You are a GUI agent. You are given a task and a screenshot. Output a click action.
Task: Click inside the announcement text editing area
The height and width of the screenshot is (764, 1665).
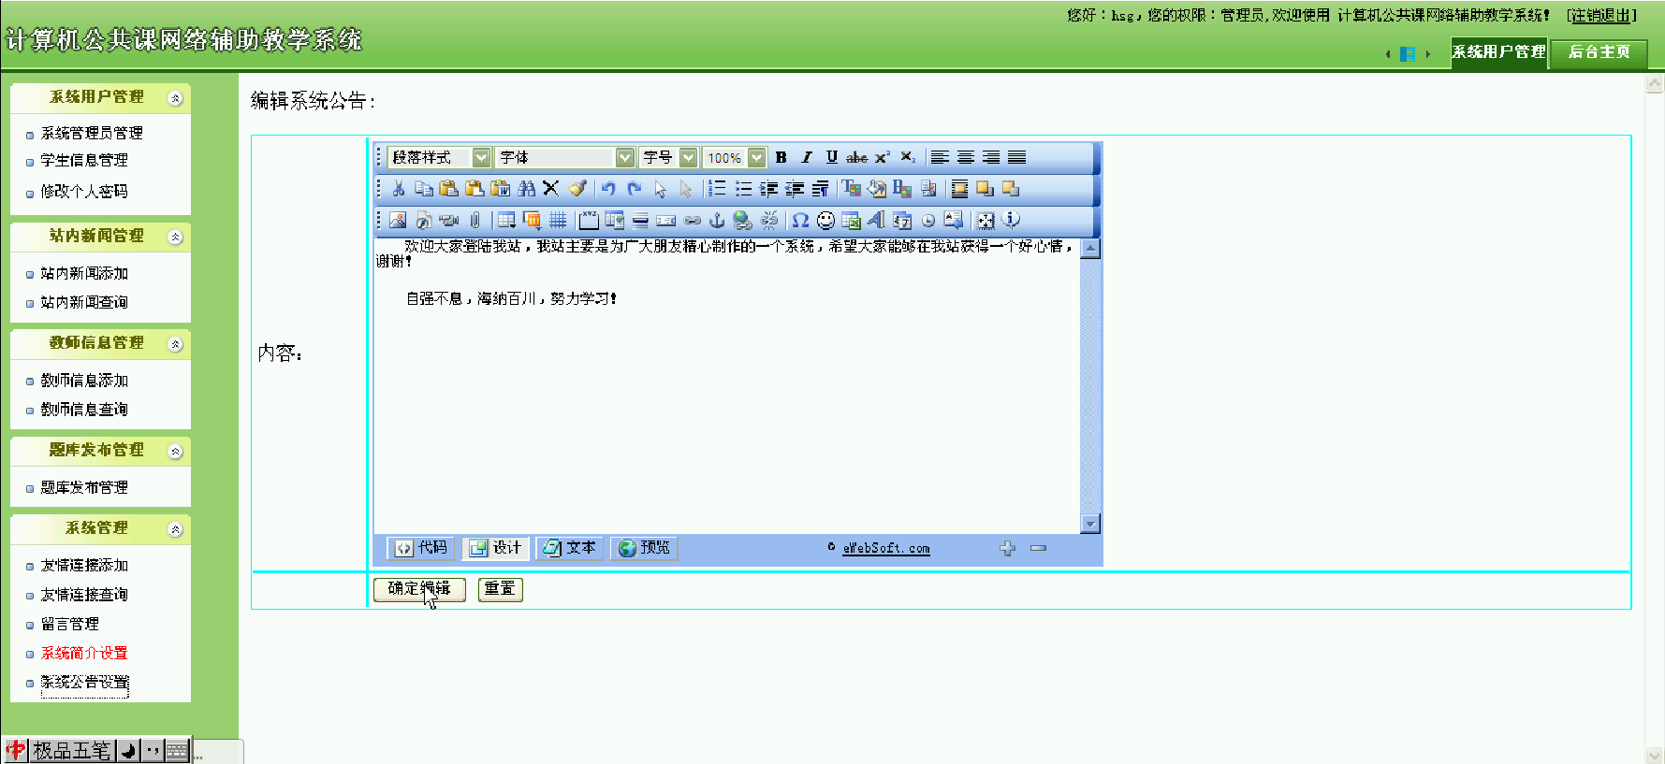pos(726,385)
